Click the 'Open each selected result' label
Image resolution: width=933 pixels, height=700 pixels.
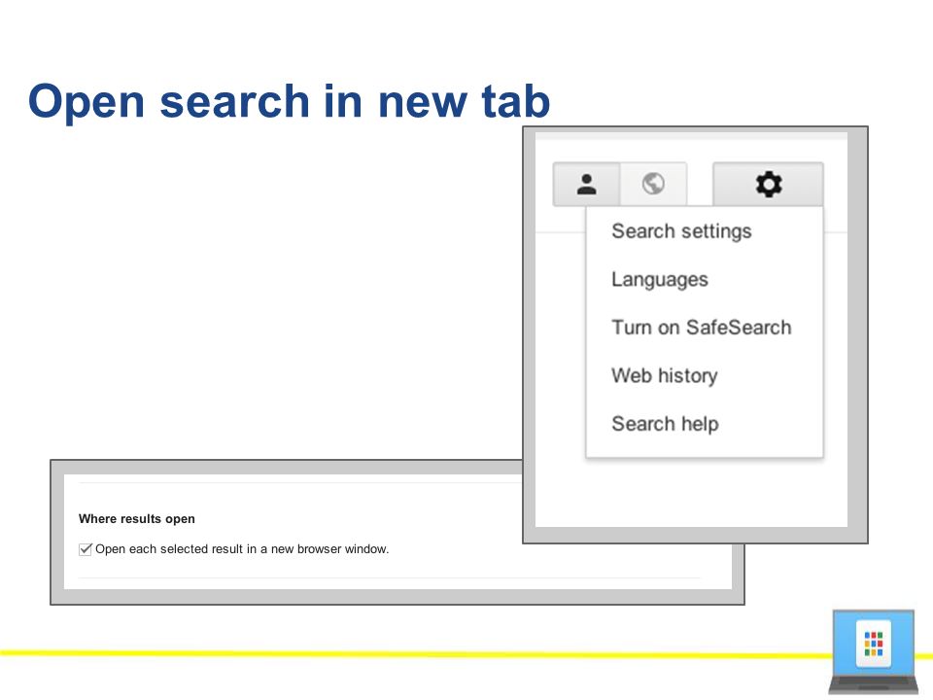[x=242, y=548]
